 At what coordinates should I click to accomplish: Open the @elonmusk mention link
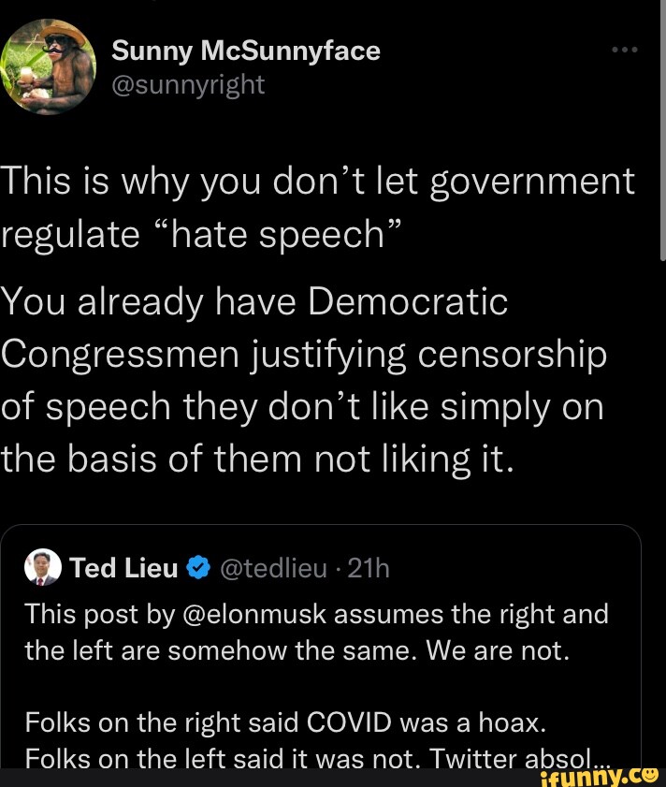click(x=262, y=614)
